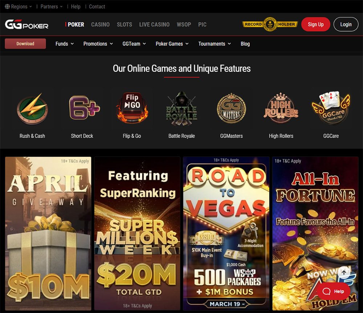Open the Rush & Cash game icon
Image resolution: width=363 pixels, height=313 pixels.
tap(32, 109)
